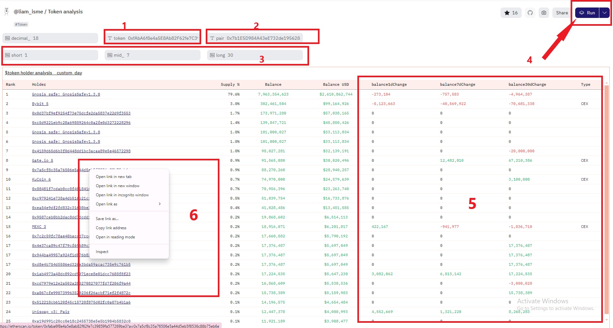
Task: Open the Uniswap v3: Pair link
Action: [x=51, y=312]
